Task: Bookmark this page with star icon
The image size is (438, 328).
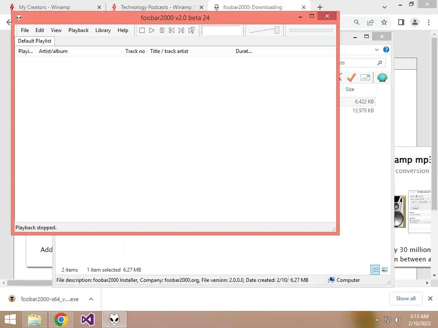Action: tap(384, 22)
